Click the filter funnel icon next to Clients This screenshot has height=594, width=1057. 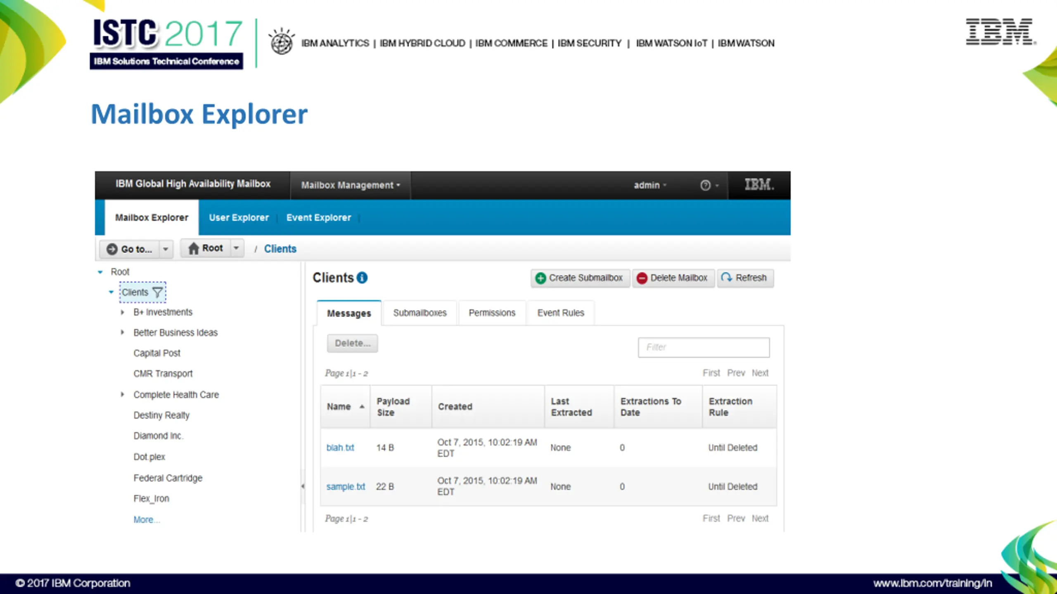pyautogui.click(x=157, y=292)
